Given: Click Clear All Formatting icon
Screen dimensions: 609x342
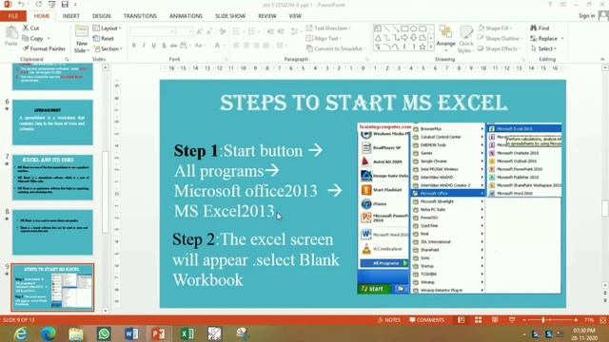Looking at the screenshot, I should (223, 31).
